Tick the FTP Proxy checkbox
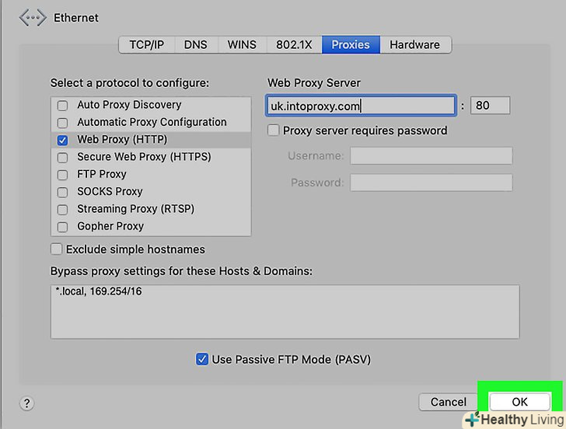Screen dimensions: 566x429 coord(62,175)
